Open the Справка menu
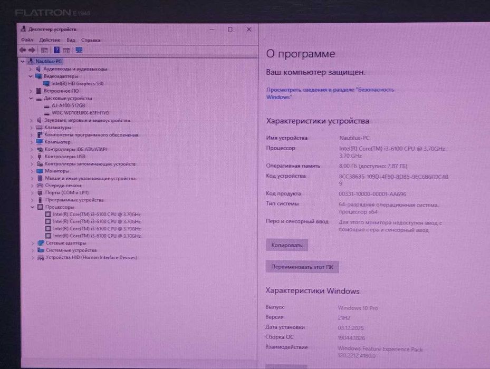The image size is (490, 369). (91, 40)
